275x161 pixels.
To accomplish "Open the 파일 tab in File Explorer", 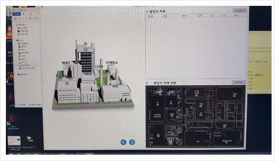I will (17, 14).
